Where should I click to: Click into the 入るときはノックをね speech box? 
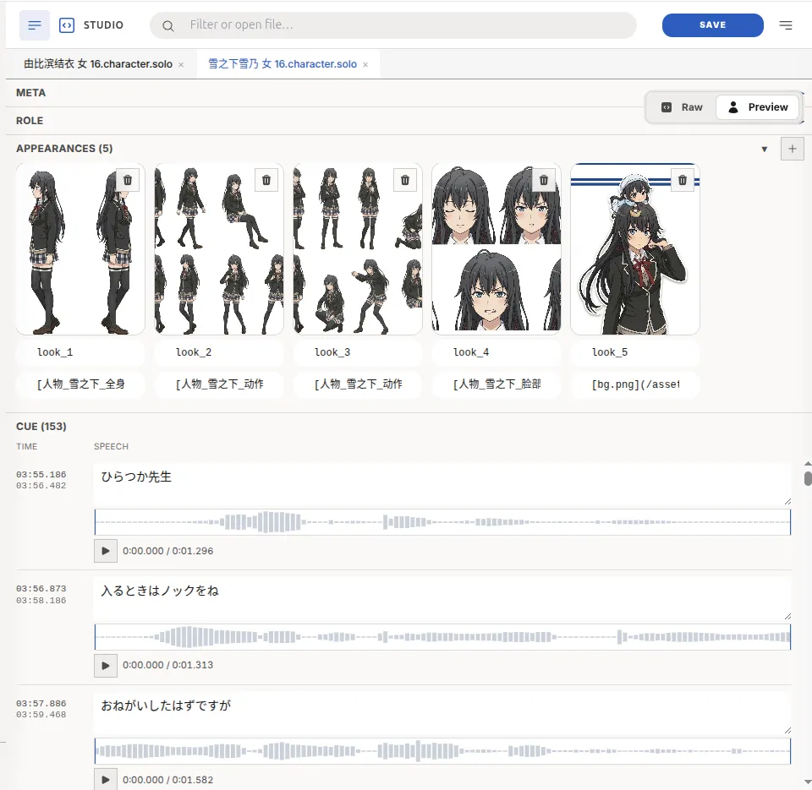[x=442, y=599]
